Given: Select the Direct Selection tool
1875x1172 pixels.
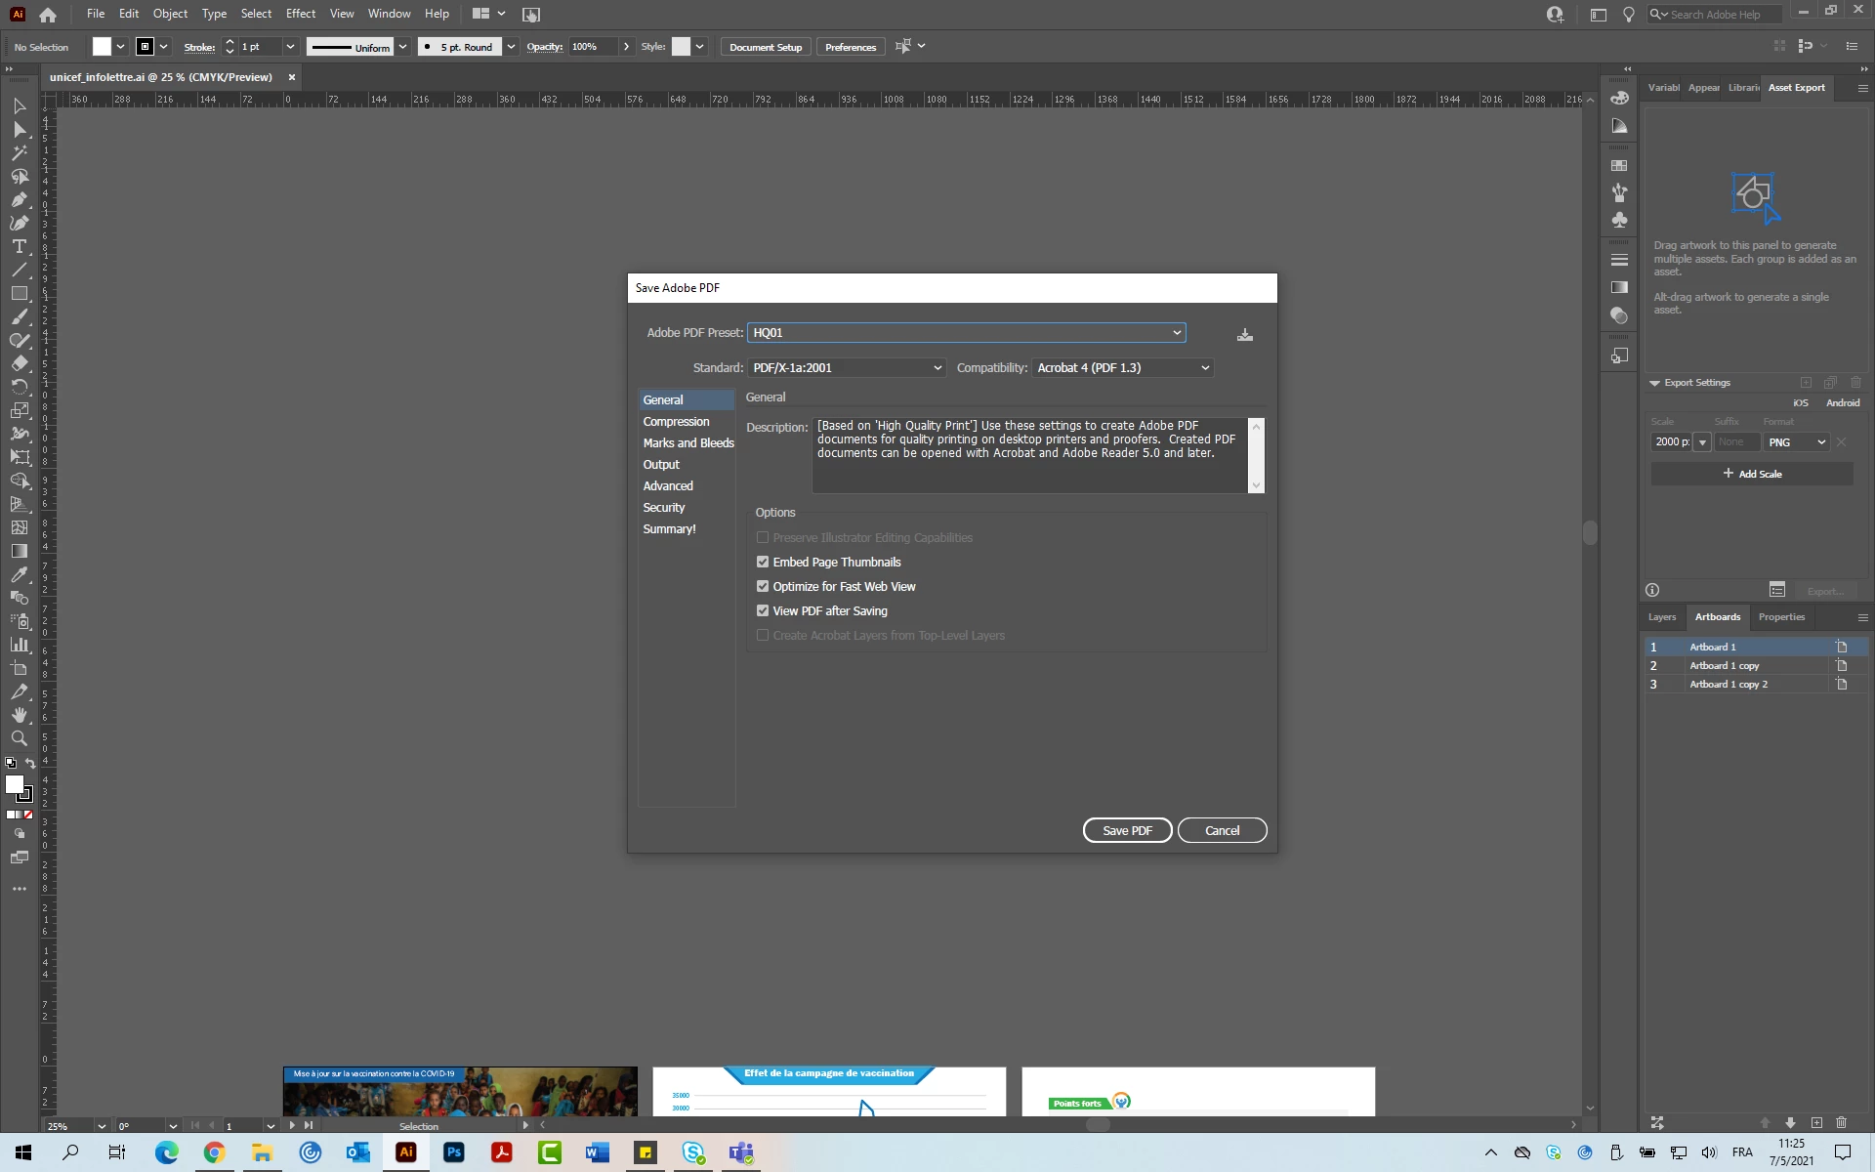Looking at the screenshot, I should [x=19, y=129].
